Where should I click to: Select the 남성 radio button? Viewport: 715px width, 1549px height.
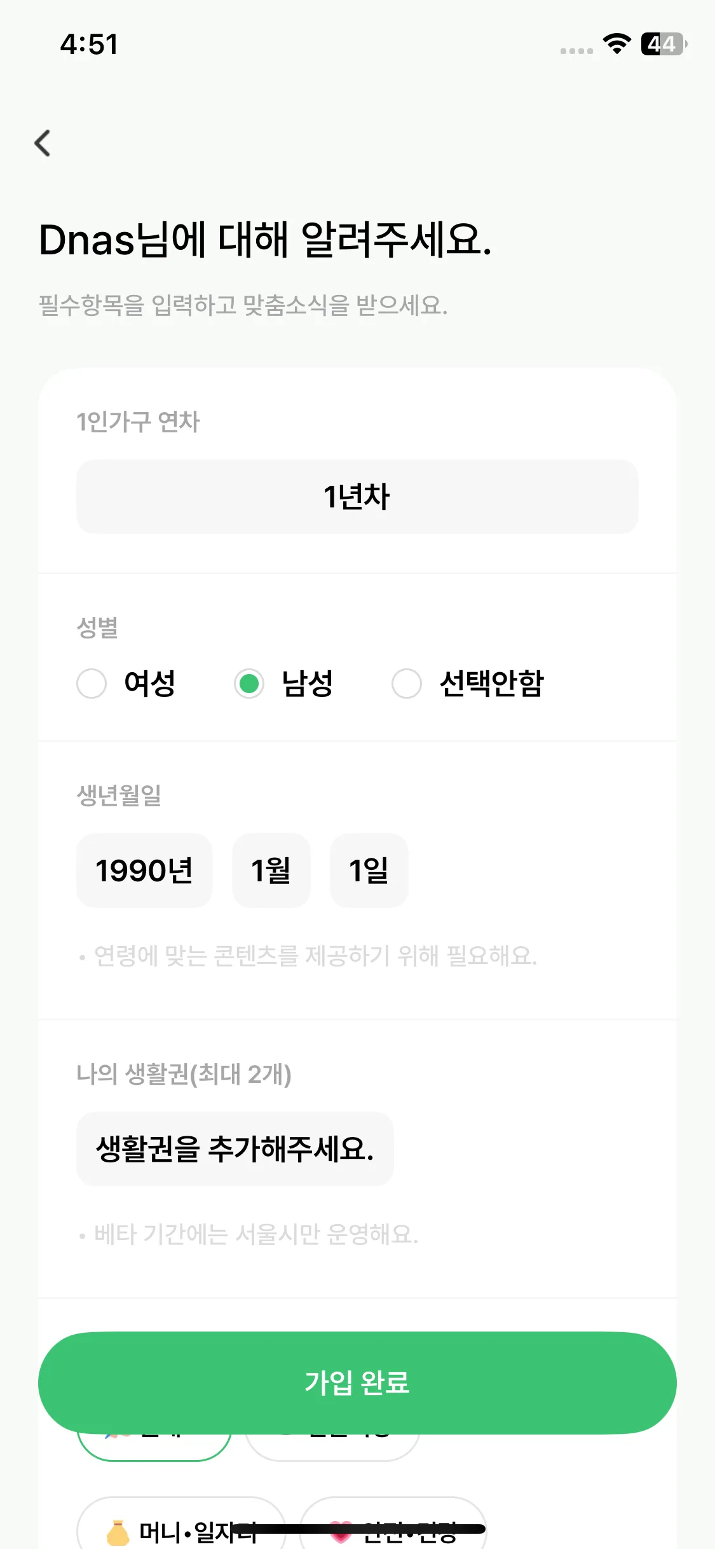(x=249, y=684)
